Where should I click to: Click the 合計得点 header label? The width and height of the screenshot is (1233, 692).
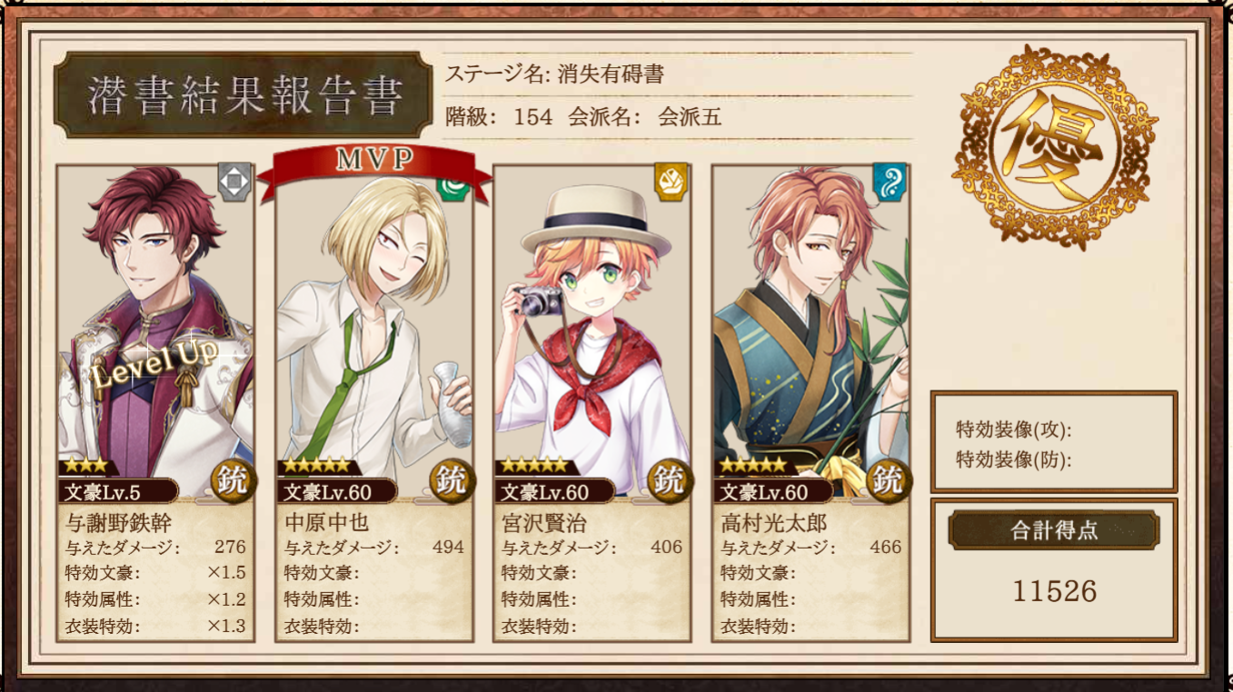(1054, 530)
